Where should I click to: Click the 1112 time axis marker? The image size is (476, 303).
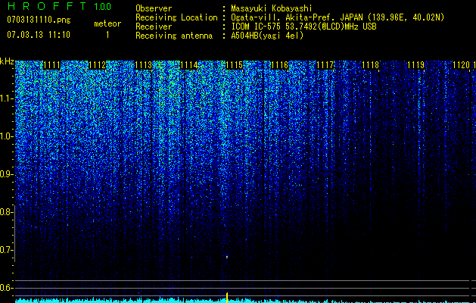98,65
